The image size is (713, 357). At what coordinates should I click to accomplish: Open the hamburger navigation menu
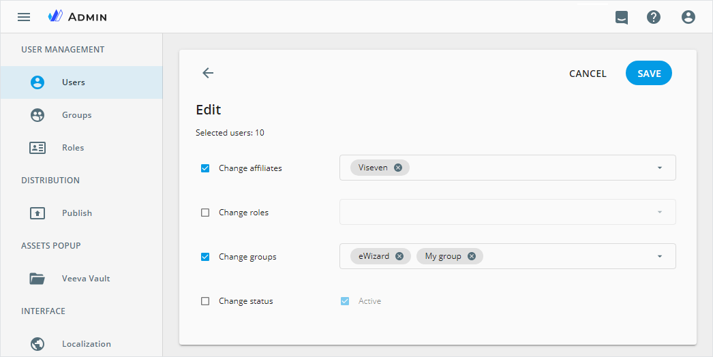[24, 17]
